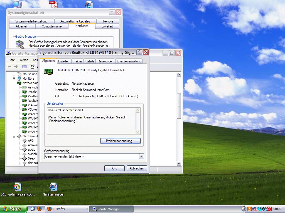Select the Monitore tree entry
Image resolution: width=285 pixels, height=213 pixels.
(28, 78)
